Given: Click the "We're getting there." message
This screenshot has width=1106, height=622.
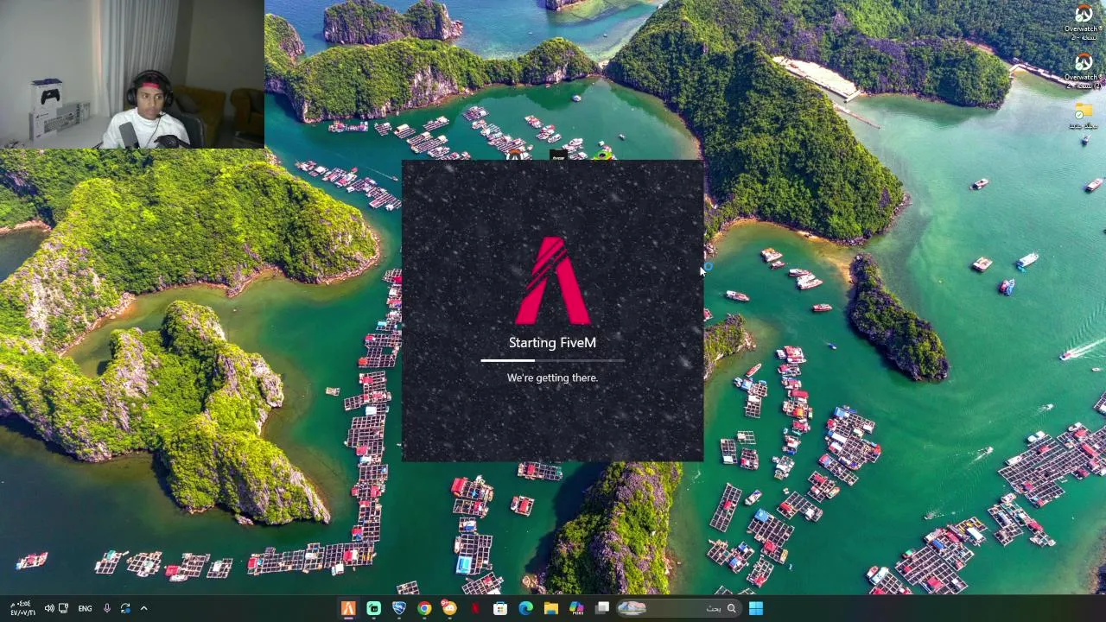Looking at the screenshot, I should click(x=552, y=378).
